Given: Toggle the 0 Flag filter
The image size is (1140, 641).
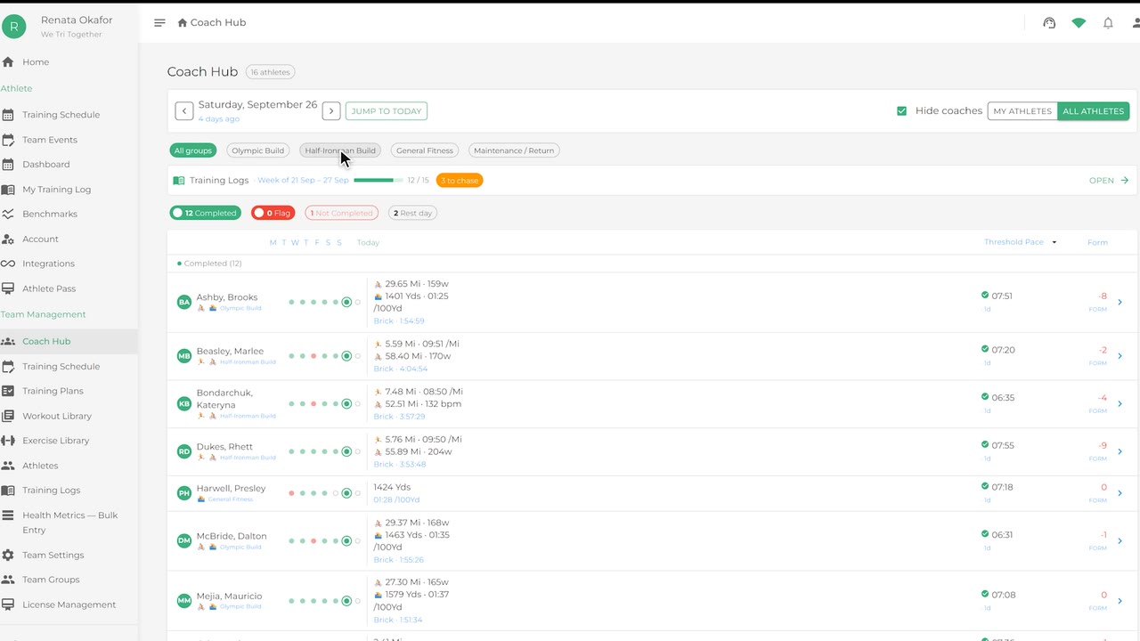Looking at the screenshot, I should tap(273, 214).
